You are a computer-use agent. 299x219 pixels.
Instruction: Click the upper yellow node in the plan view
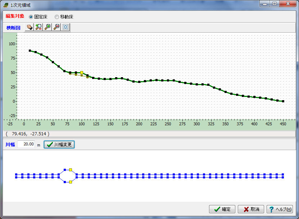[71, 170]
